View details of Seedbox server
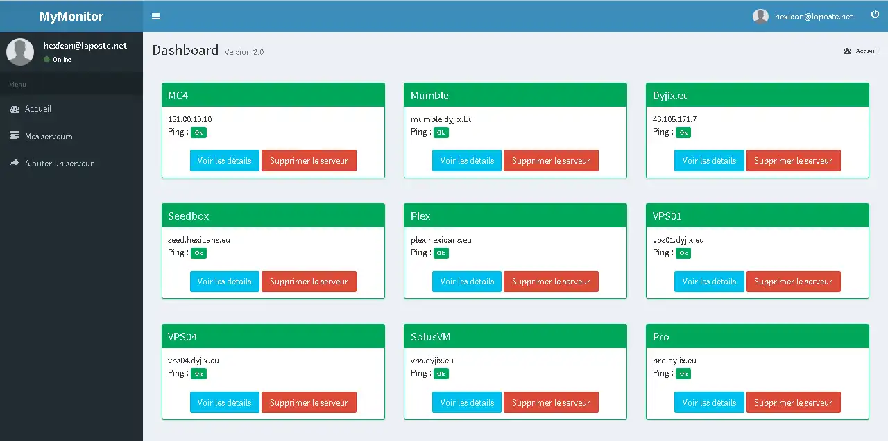Image resolution: width=888 pixels, height=441 pixels. (x=225, y=282)
